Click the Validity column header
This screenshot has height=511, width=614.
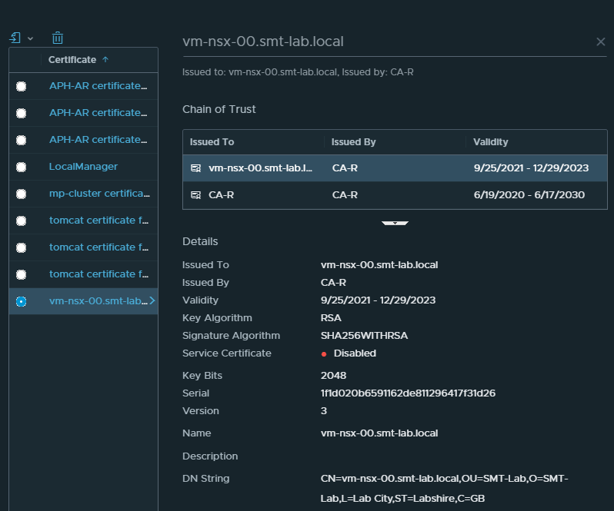click(x=490, y=142)
